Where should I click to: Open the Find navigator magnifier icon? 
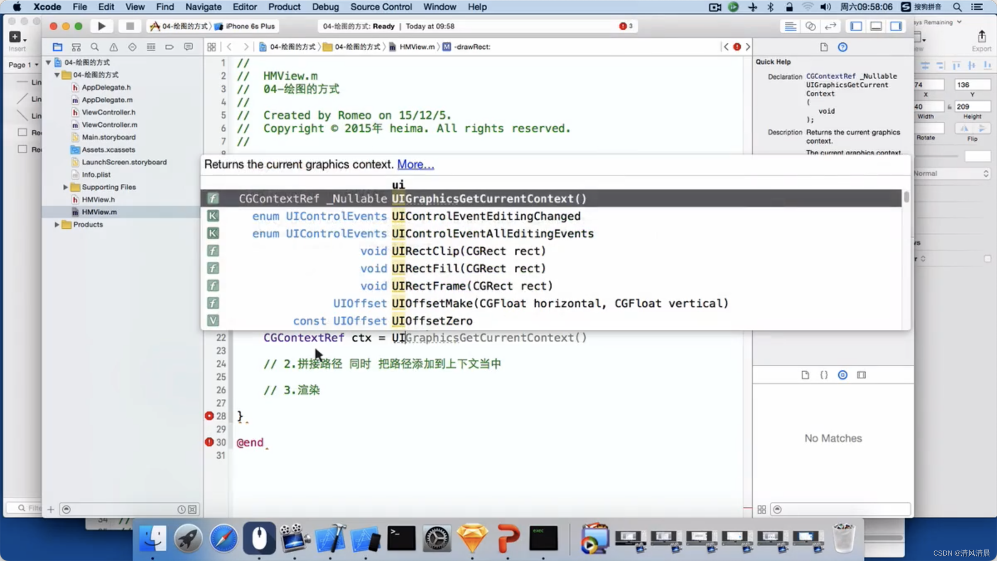95,47
